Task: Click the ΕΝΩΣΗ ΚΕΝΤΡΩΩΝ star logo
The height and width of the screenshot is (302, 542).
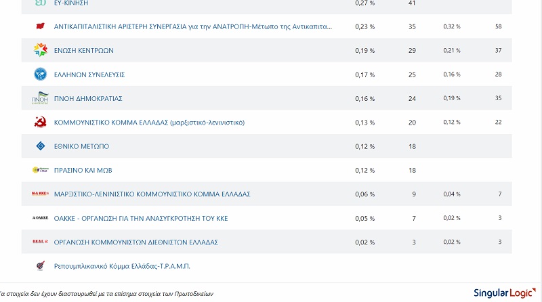Action: point(40,50)
